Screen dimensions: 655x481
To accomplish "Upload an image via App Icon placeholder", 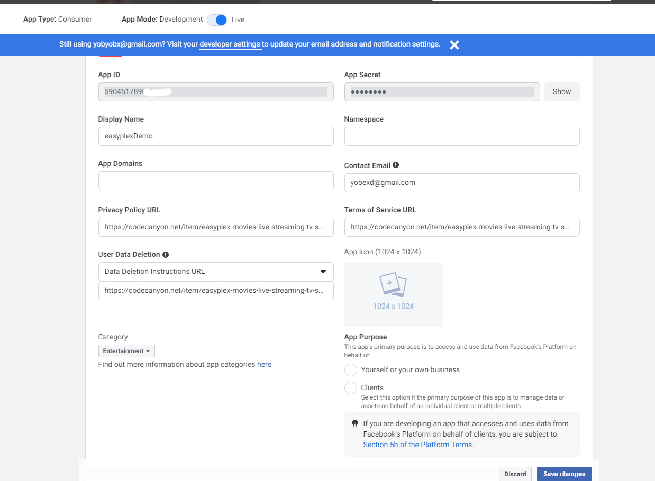I will tap(393, 294).
